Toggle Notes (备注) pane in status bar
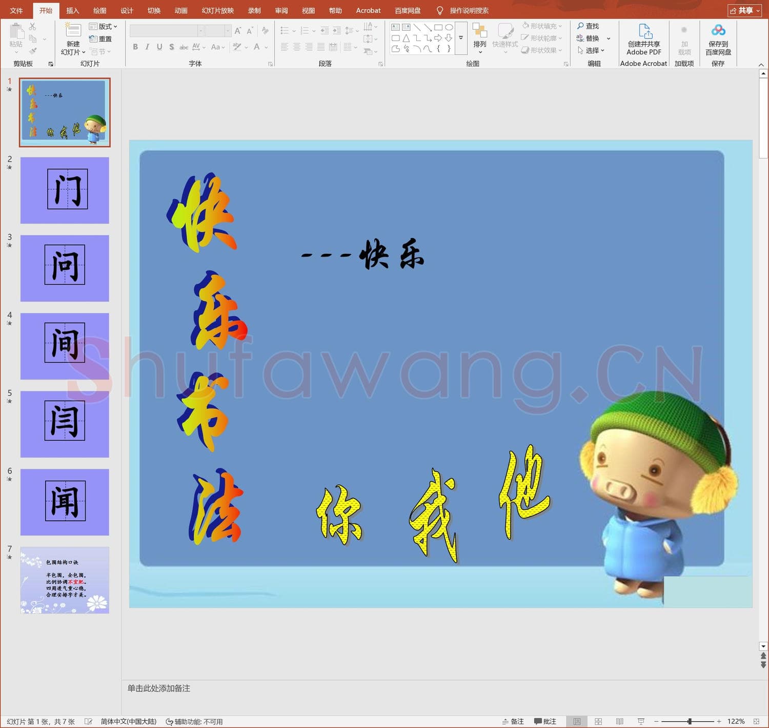The image size is (769, 728). click(x=513, y=721)
